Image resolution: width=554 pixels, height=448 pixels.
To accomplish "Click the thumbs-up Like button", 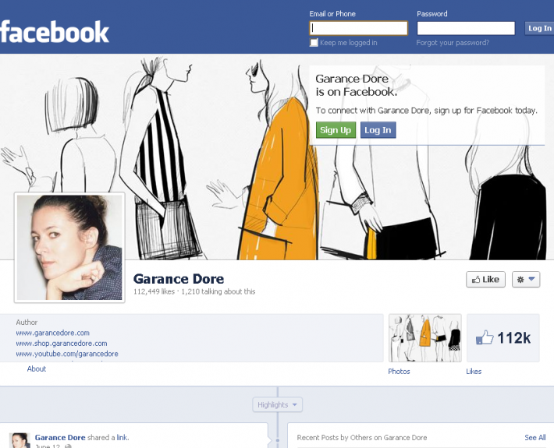I will coord(485,279).
